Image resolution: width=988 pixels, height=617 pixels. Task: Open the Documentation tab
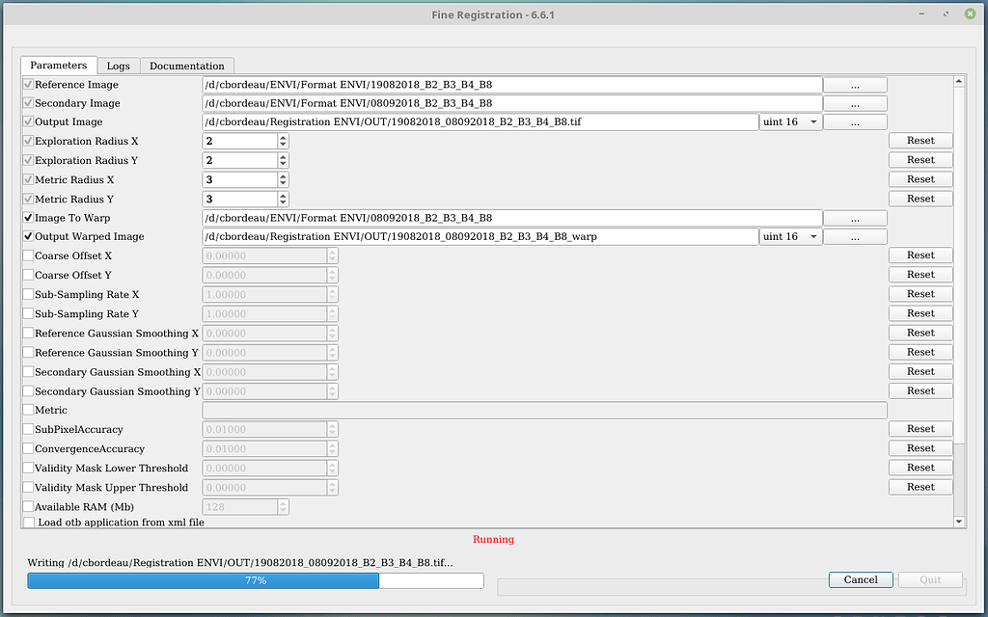tap(186, 66)
